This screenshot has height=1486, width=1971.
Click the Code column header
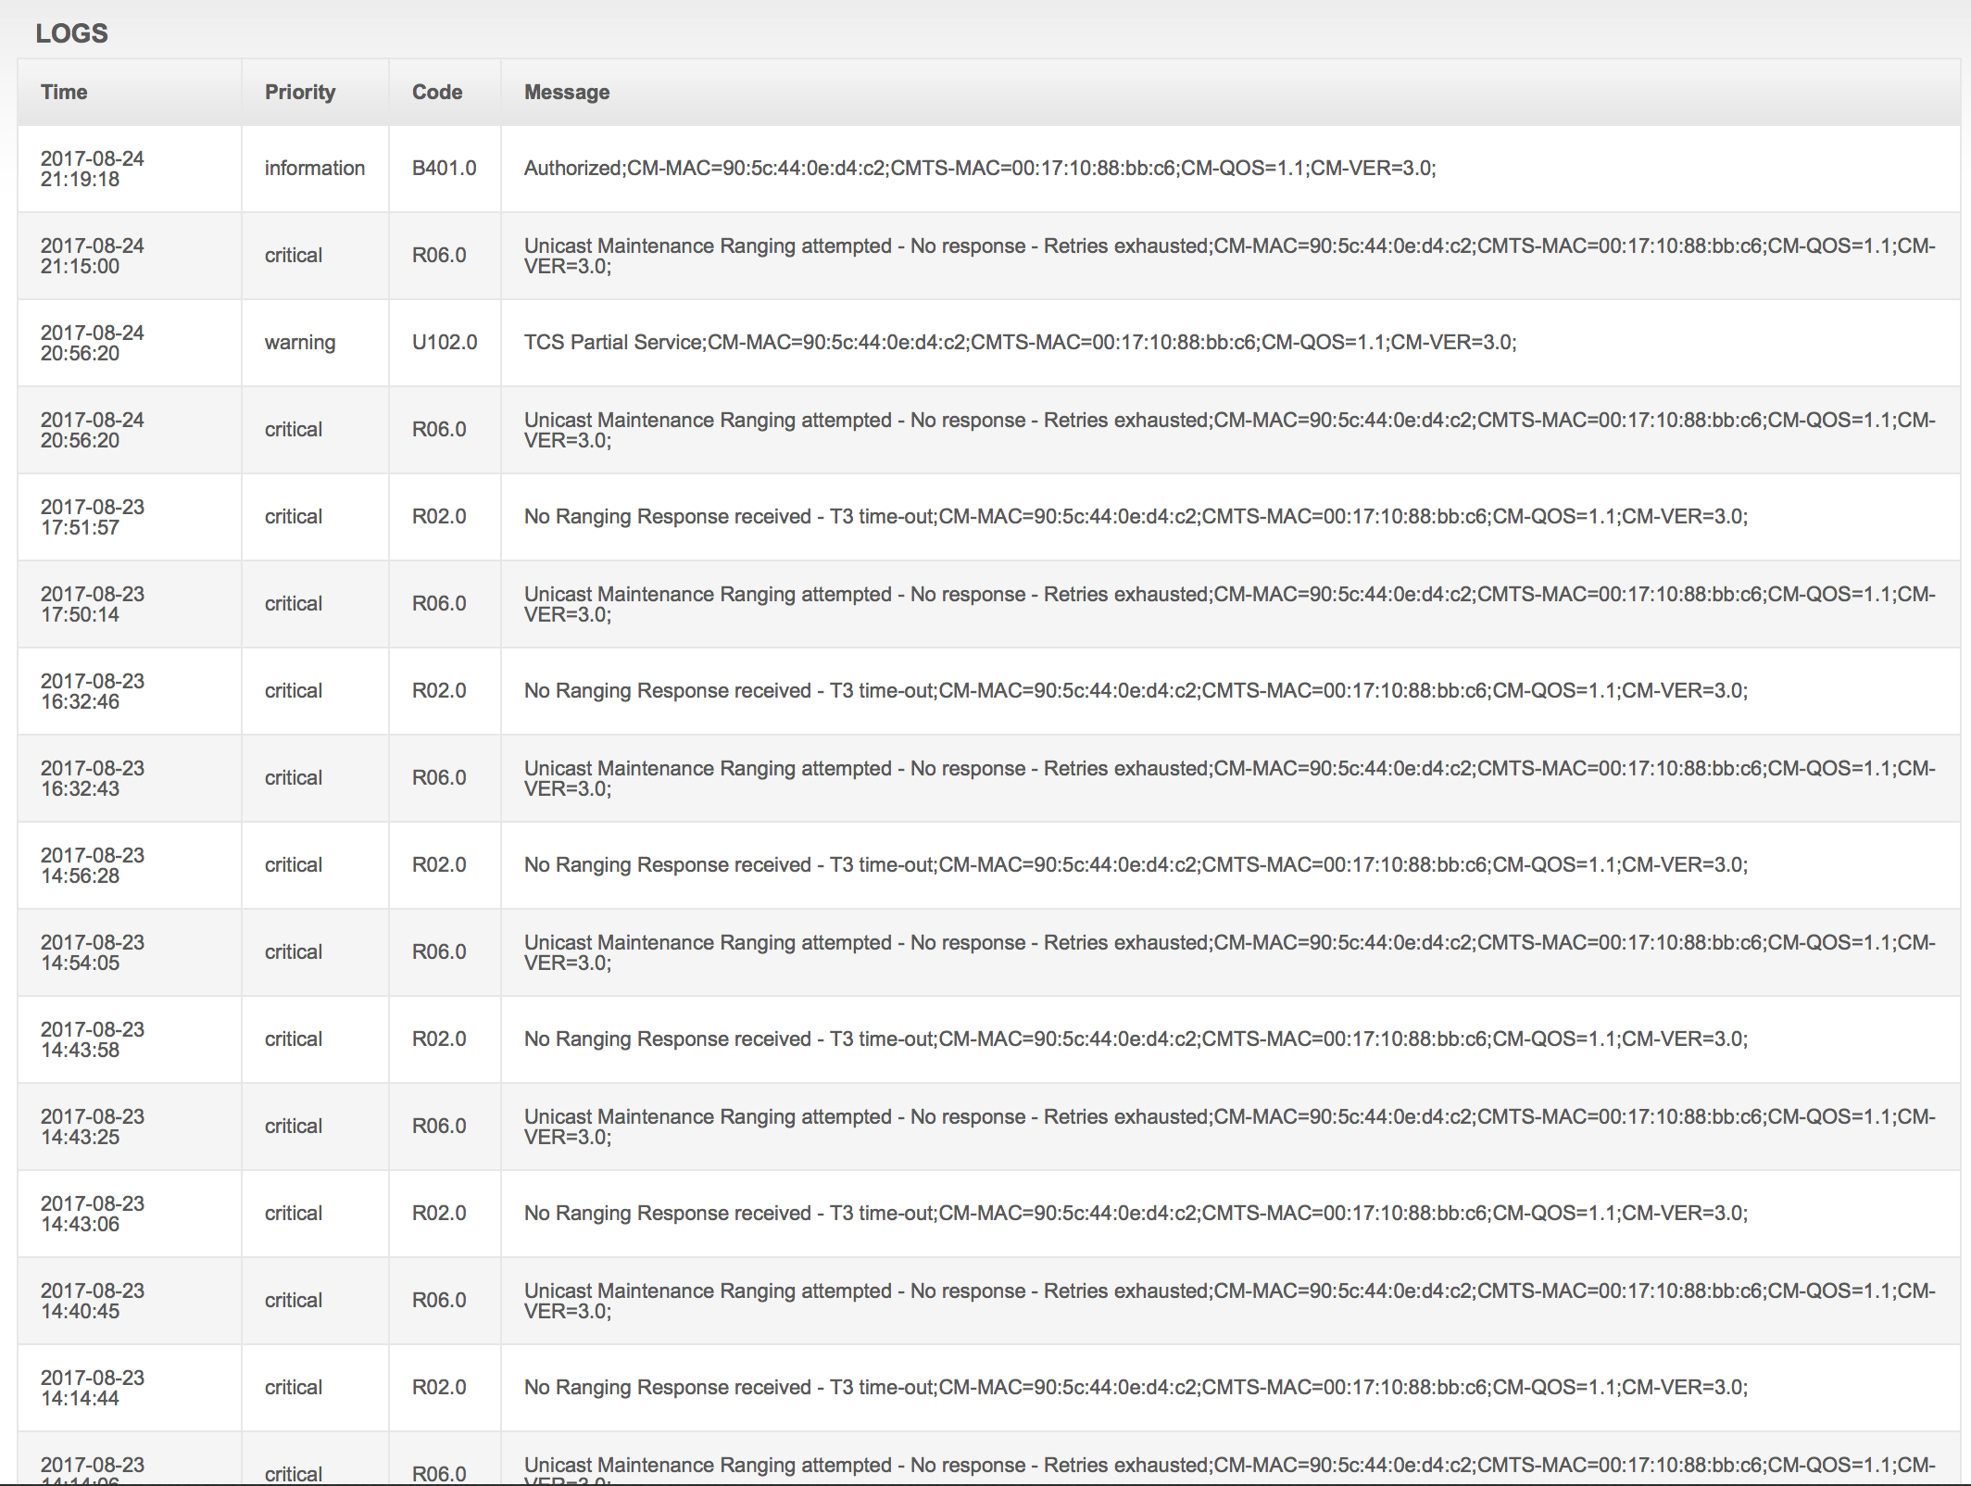436,92
